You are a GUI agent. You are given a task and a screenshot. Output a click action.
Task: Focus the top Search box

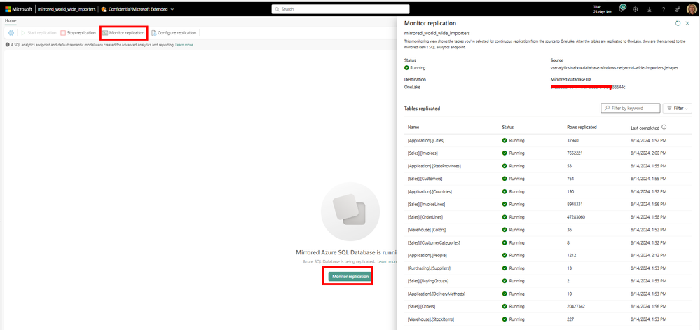click(340, 9)
